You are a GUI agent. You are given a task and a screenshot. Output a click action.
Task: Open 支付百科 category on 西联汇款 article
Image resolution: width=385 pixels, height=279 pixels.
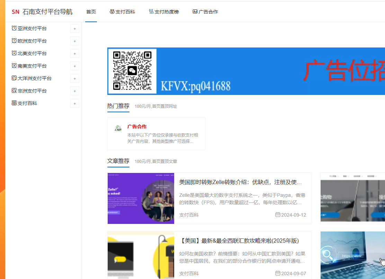coord(189,273)
